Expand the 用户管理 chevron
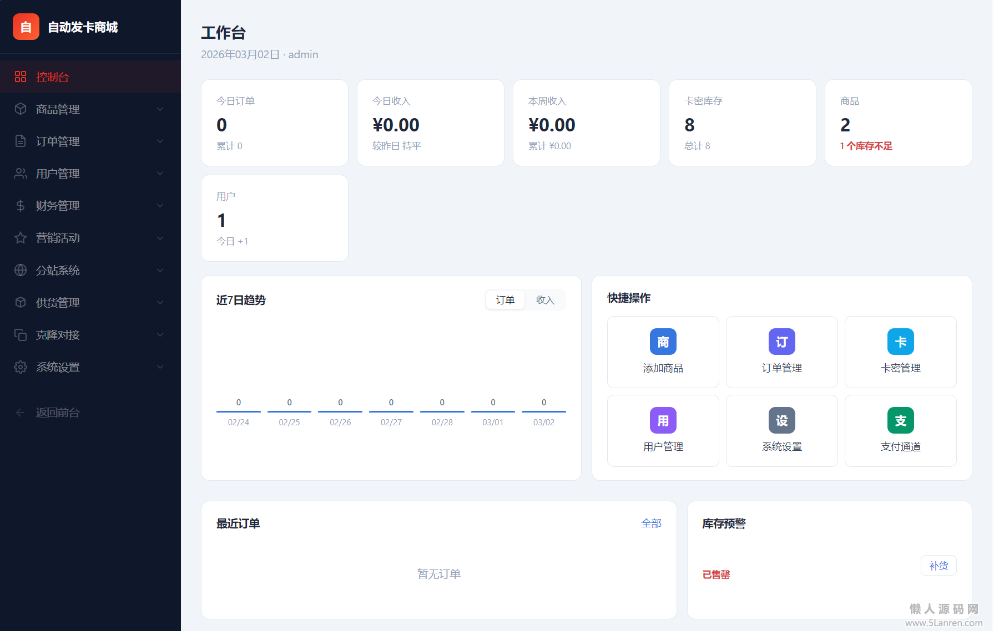The height and width of the screenshot is (631, 994). tap(160, 174)
